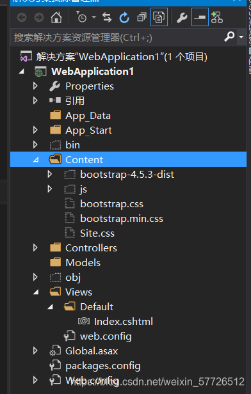The height and width of the screenshot is (394, 251).
Task: Expand the root Web.config node
Action: (35, 380)
